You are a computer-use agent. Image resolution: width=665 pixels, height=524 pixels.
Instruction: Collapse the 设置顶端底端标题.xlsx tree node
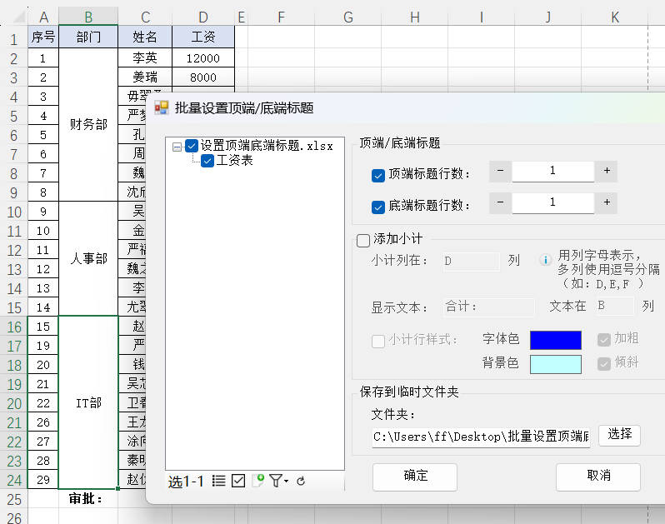176,147
